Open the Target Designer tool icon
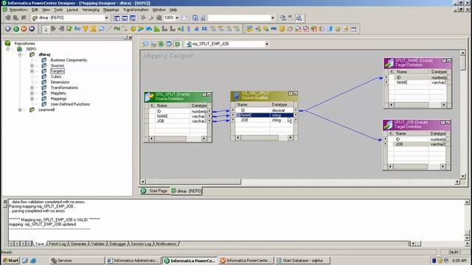Image resolution: width=472 pixels, height=265 pixels. click(153, 44)
